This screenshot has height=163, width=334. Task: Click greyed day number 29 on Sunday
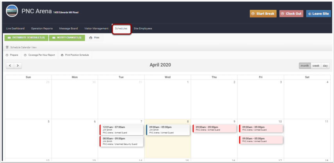[48, 82]
